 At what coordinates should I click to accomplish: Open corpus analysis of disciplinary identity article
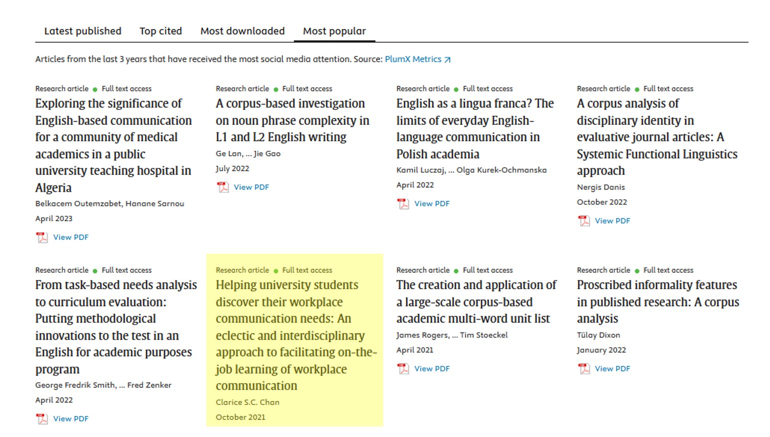(657, 137)
